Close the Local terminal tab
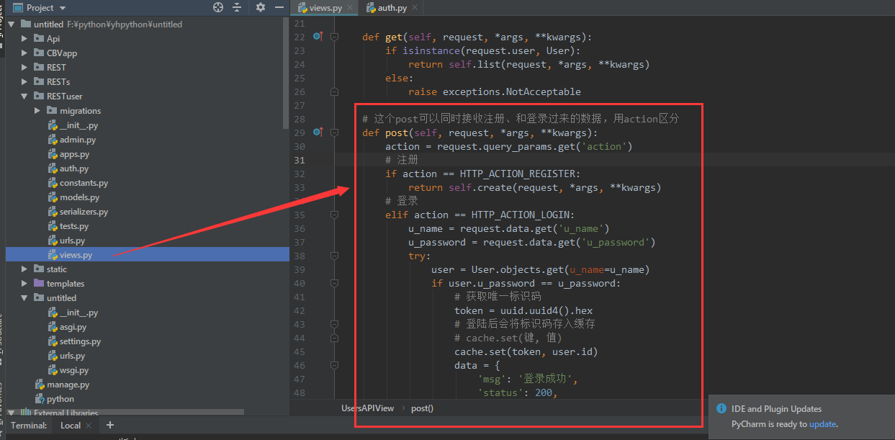895x440 pixels. pos(89,426)
